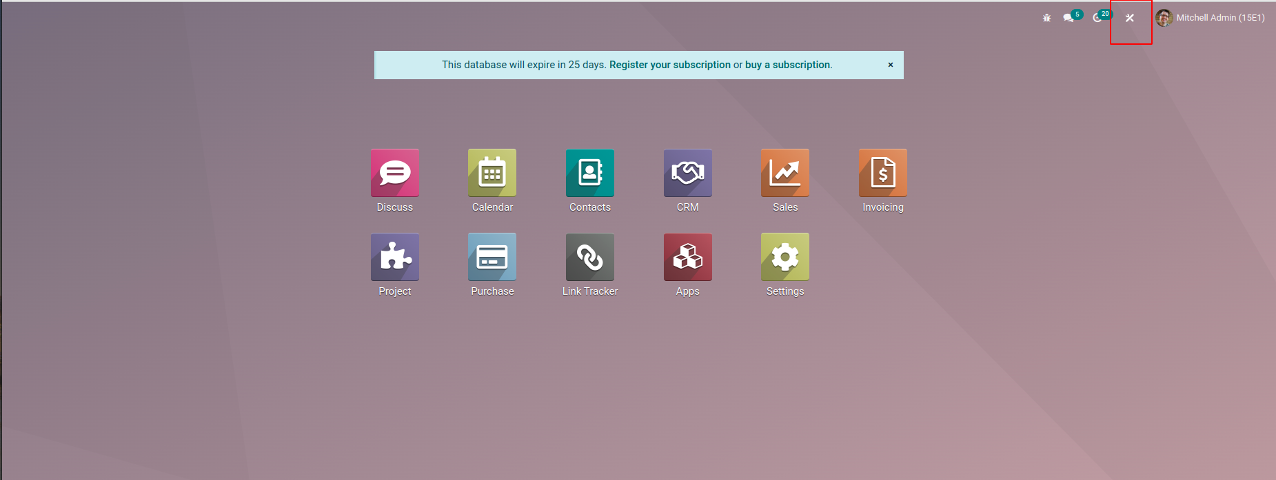
Task: Click Mitchell Admin's avatar picture
Action: click(x=1164, y=18)
